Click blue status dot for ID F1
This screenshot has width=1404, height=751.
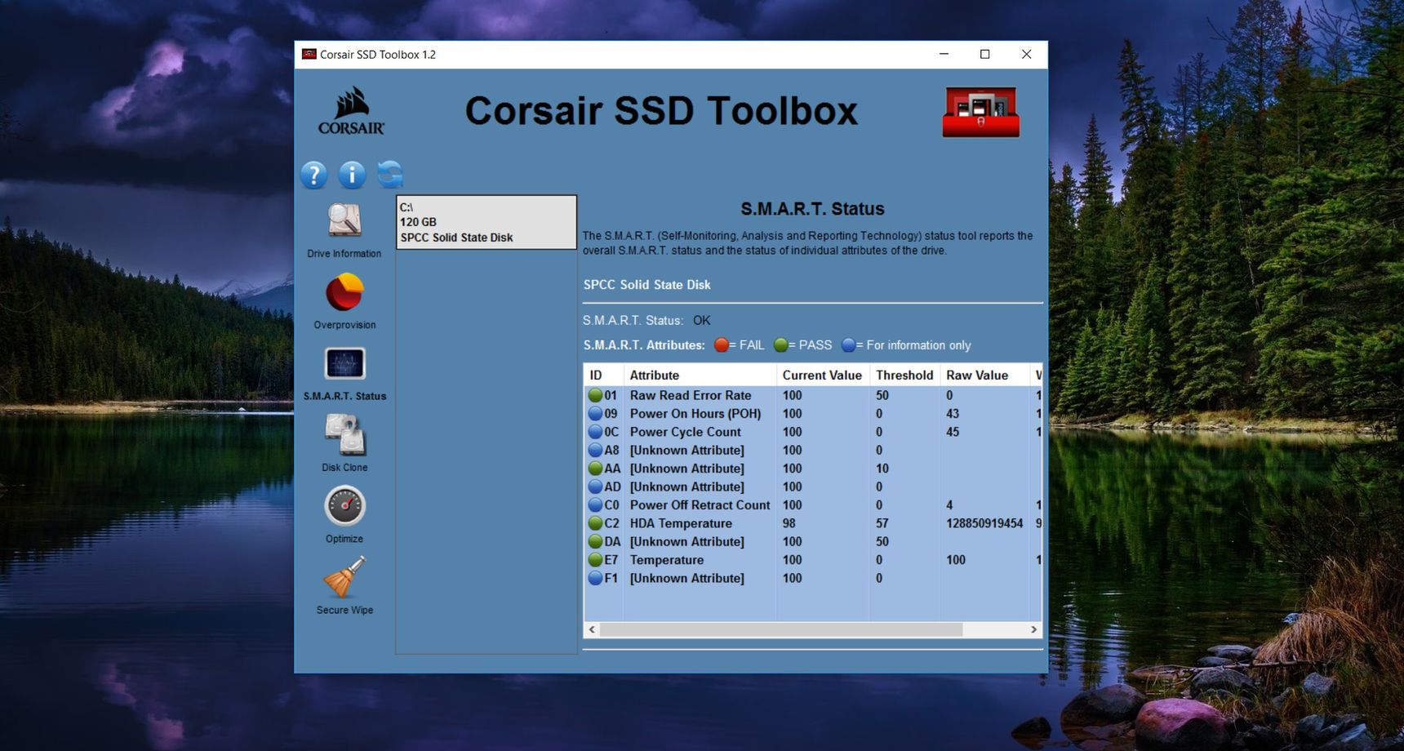click(595, 578)
